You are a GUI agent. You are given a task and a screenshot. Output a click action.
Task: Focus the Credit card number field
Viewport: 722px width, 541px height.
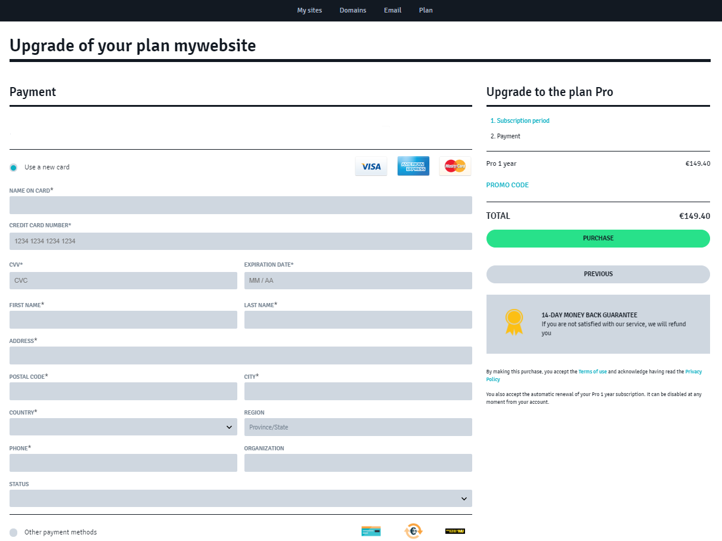(241, 241)
